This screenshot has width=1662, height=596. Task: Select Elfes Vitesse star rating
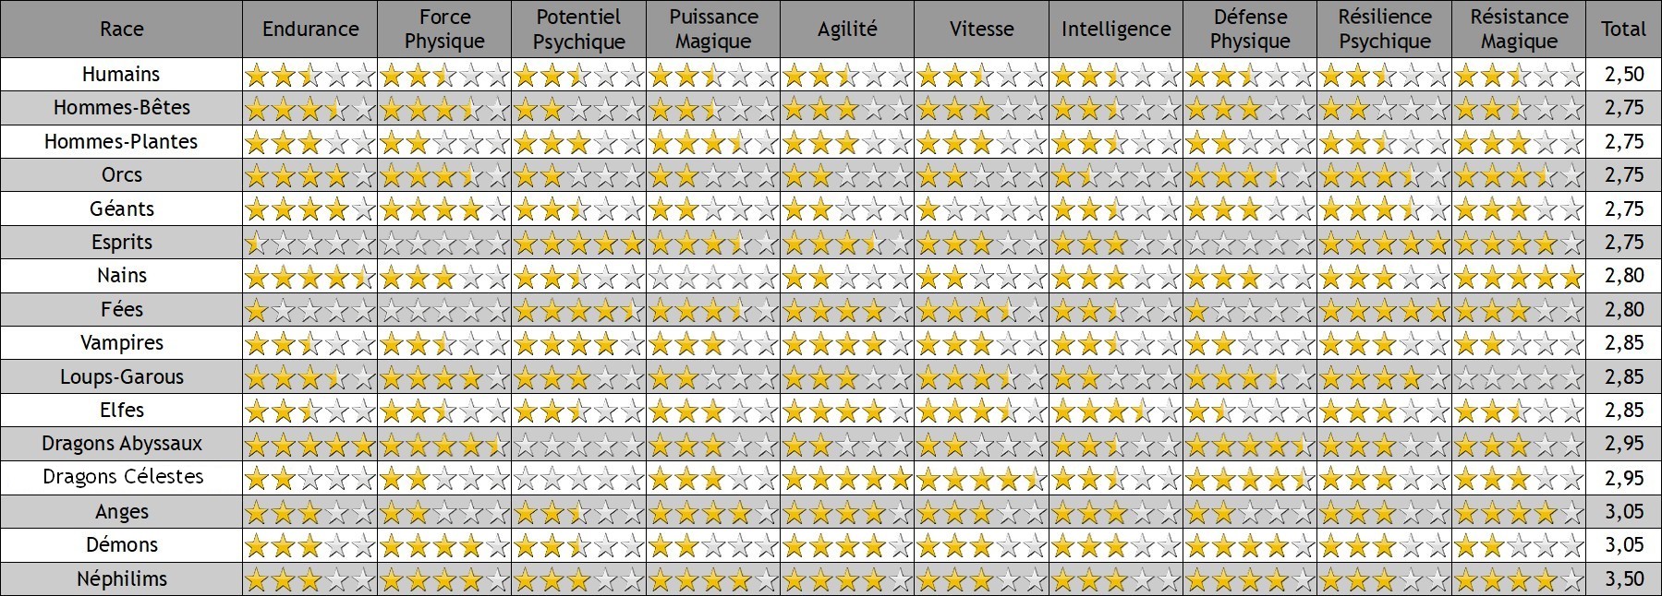982,411
